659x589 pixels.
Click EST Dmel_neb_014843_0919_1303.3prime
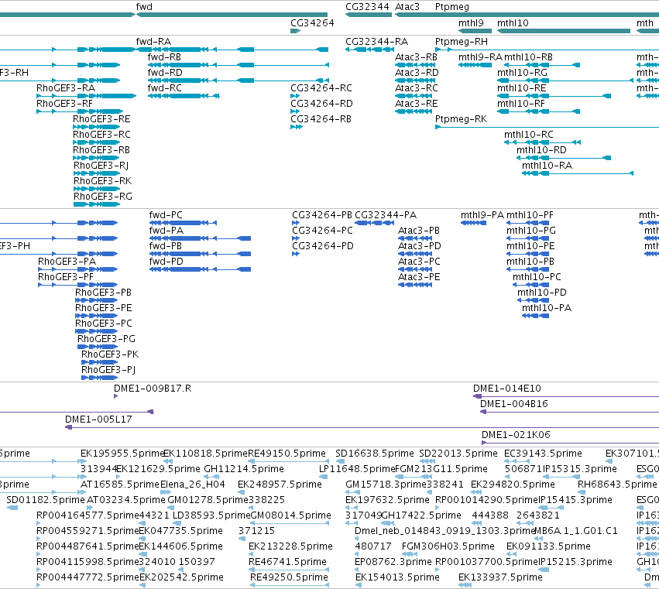click(x=444, y=531)
